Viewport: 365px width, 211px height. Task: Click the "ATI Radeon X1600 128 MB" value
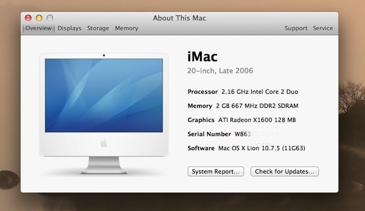click(x=257, y=120)
